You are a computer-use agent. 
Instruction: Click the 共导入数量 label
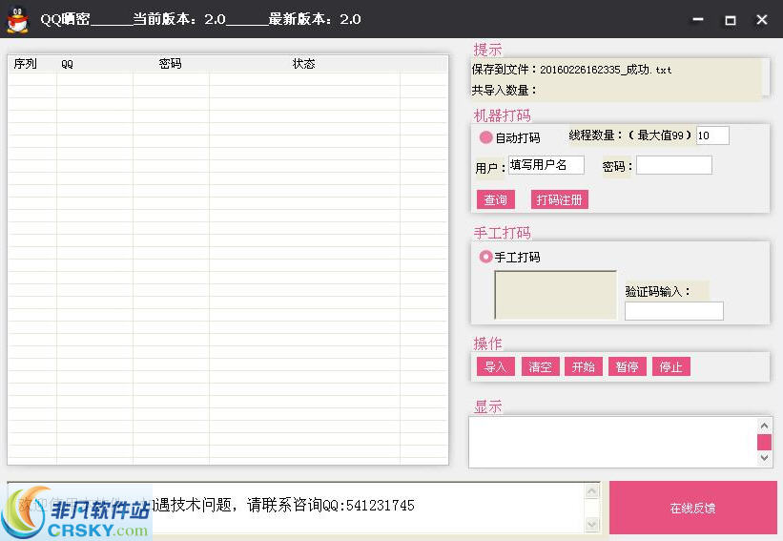[x=504, y=91]
